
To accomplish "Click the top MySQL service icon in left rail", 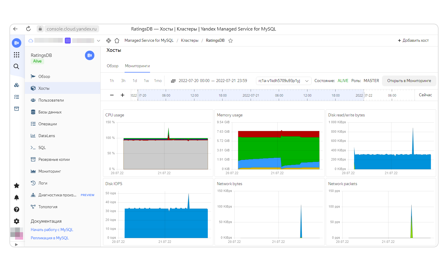I will [17, 43].
